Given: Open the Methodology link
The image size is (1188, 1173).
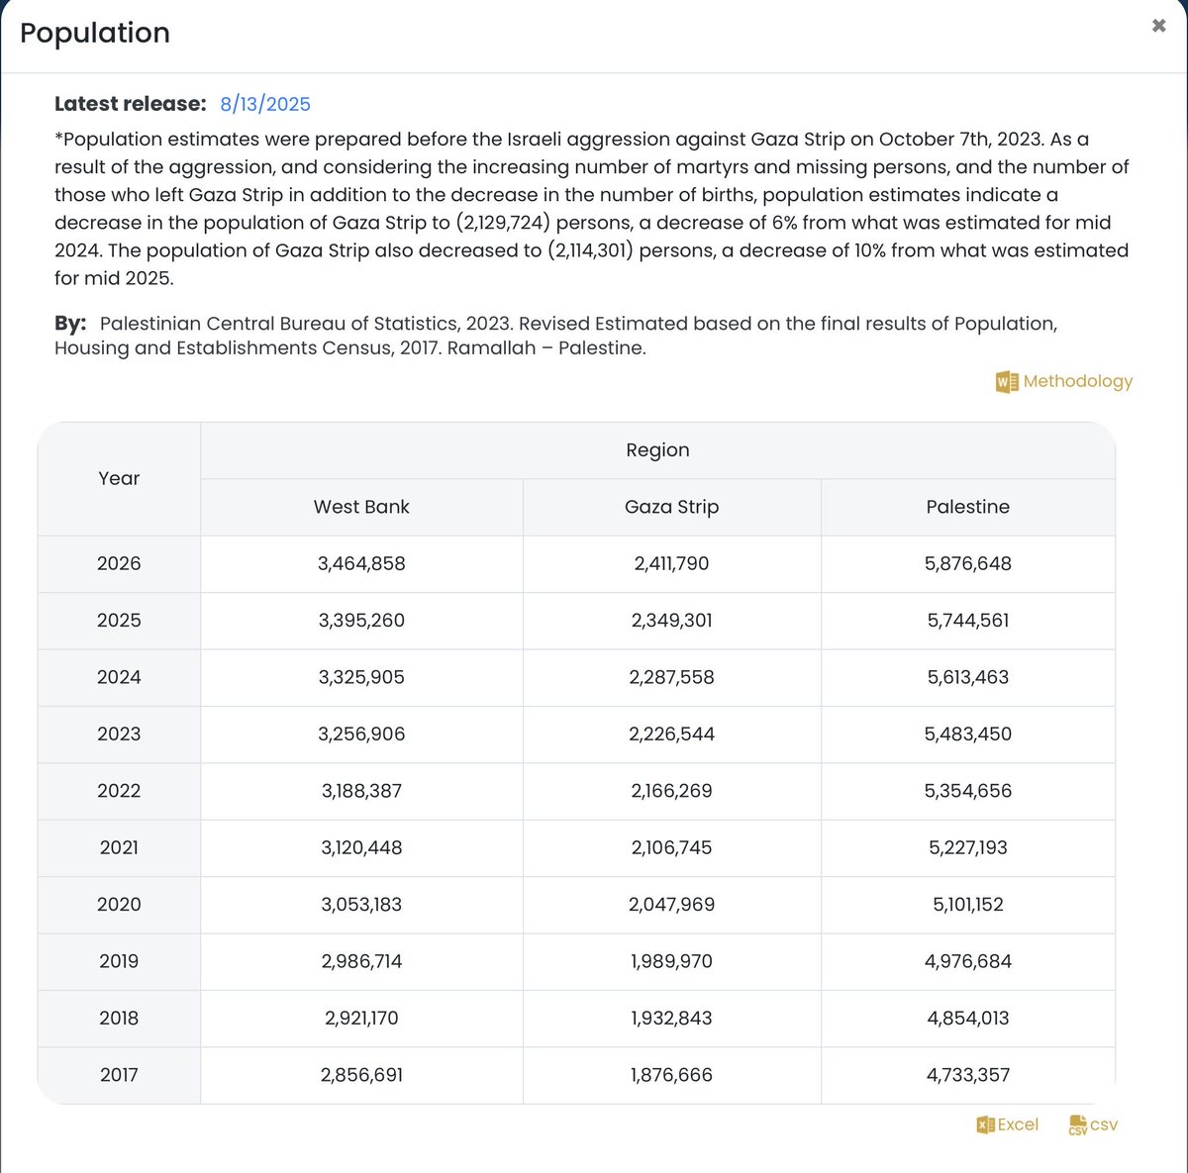Looking at the screenshot, I should [x=1077, y=381].
